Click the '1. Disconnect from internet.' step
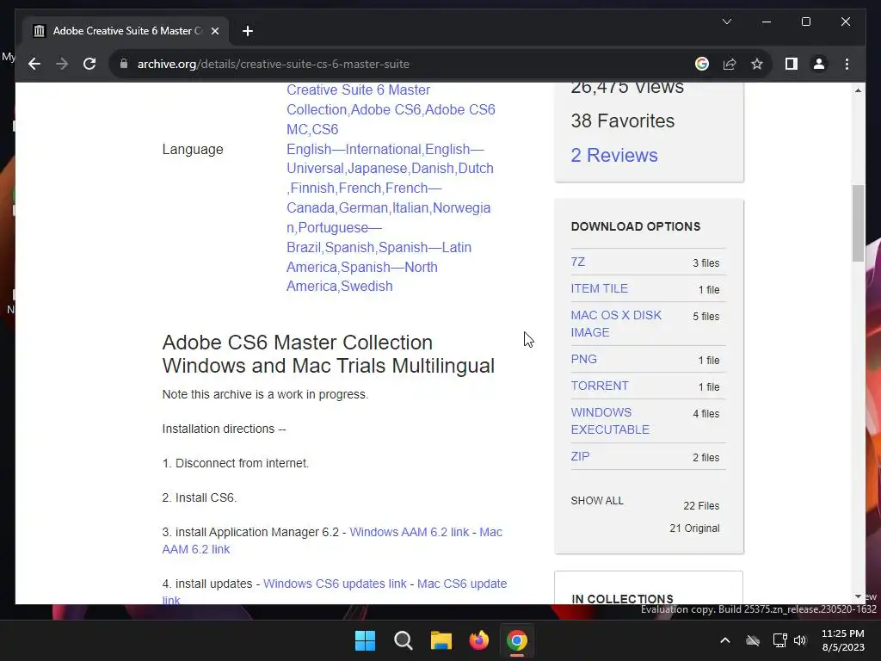881x661 pixels. [236, 463]
